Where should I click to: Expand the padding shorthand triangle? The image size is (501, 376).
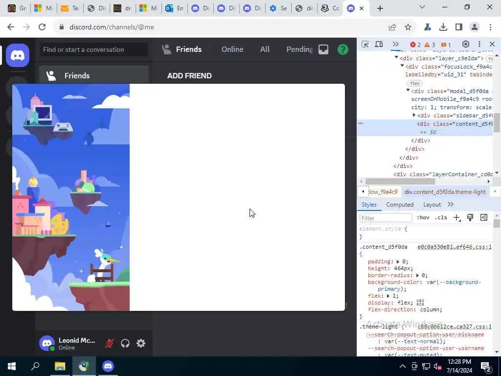coord(398,261)
